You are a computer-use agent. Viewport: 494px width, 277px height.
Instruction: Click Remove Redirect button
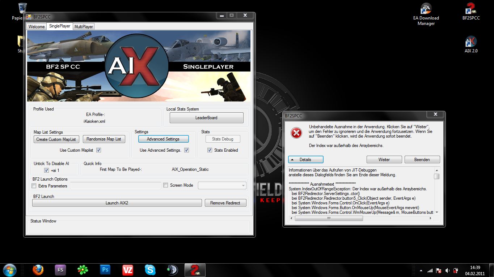pyautogui.click(x=225, y=203)
